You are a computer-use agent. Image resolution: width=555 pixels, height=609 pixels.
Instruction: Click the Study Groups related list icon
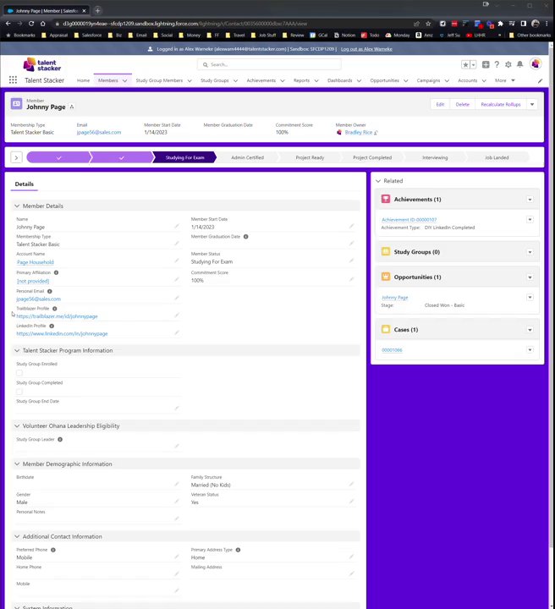click(386, 252)
